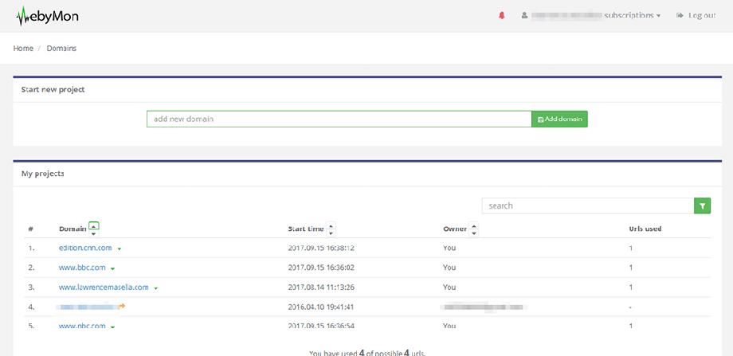Image resolution: width=733 pixels, height=356 pixels.
Task: Expand the www.nbc.com dropdown arrow
Action: coord(112,327)
